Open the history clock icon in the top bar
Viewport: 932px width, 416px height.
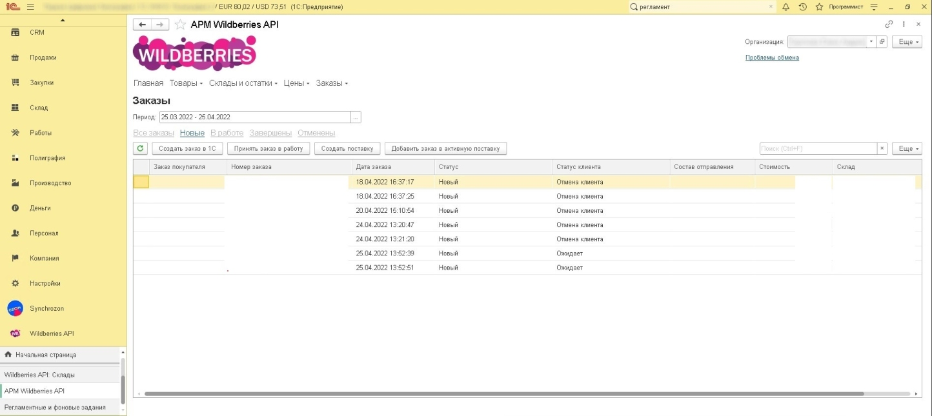(x=802, y=7)
